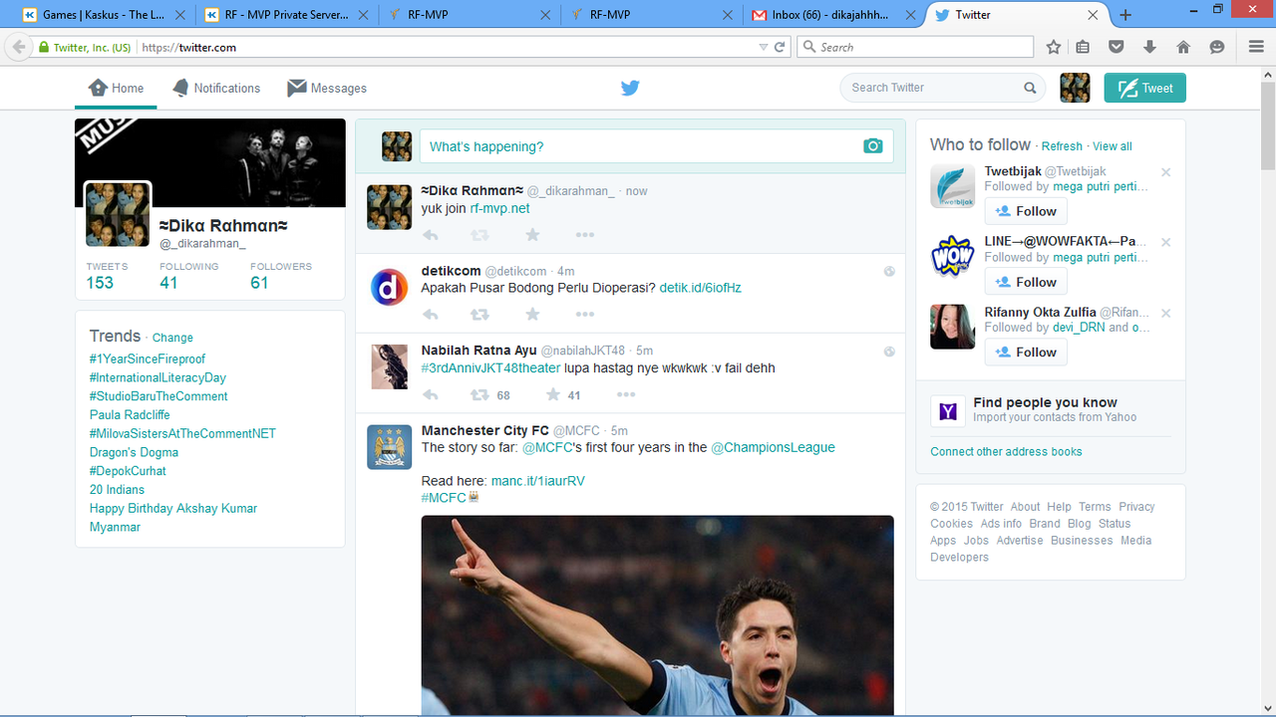Reply to Nabilah Ratna Ayu's tweet
Viewport: 1276px width, 717px height.
(431, 395)
